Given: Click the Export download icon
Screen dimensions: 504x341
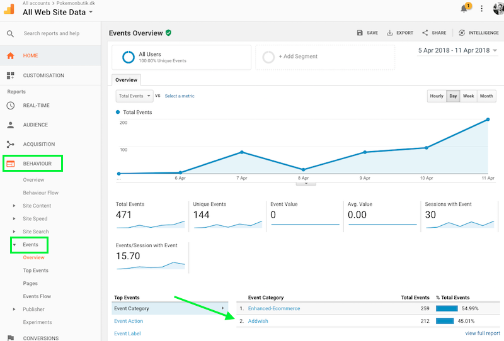Looking at the screenshot, I should 390,33.
